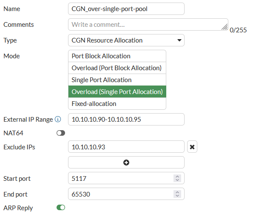The height and width of the screenshot is (214, 256).
Task: Enable the NAT64 toggle
Action: click(x=61, y=133)
